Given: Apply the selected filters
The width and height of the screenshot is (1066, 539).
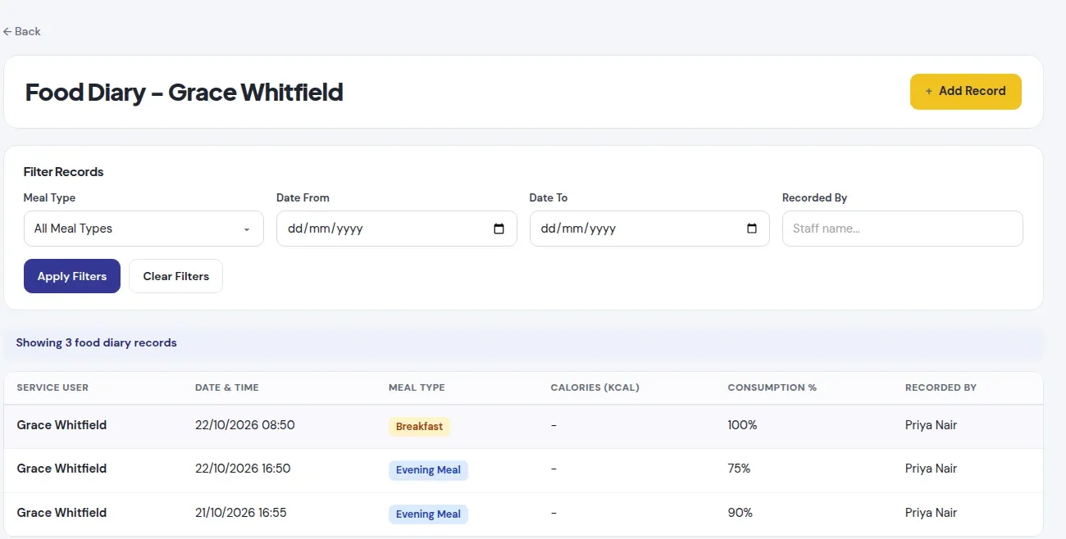Looking at the screenshot, I should [x=72, y=276].
